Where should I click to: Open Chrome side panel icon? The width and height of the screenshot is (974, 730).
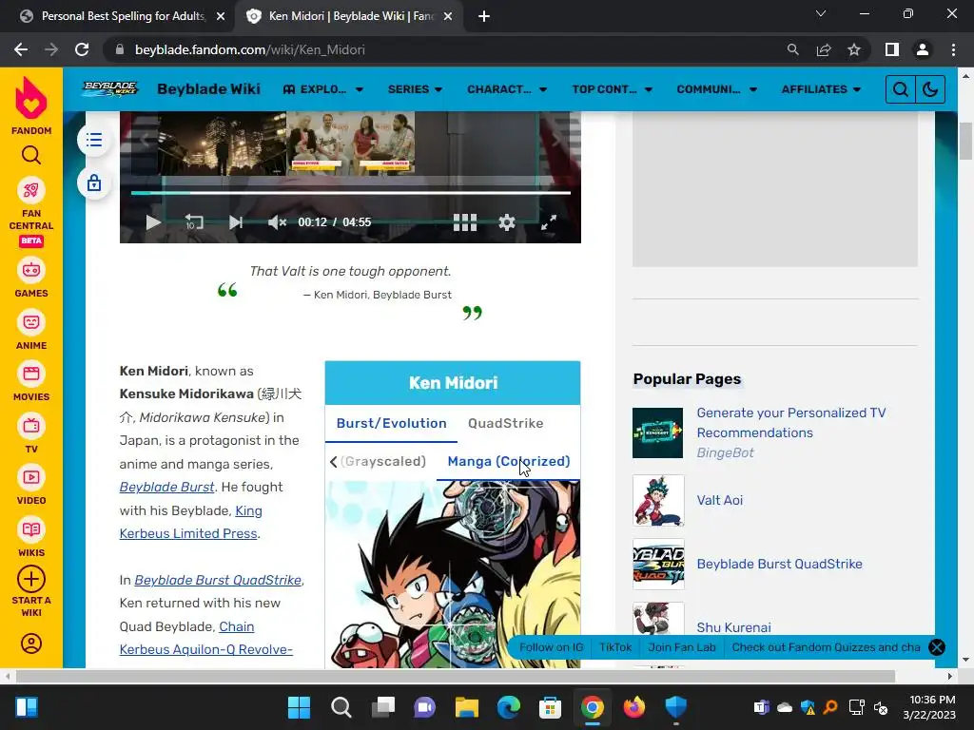[x=892, y=49]
